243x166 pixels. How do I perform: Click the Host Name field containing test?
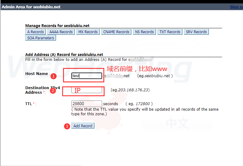pos(86,76)
